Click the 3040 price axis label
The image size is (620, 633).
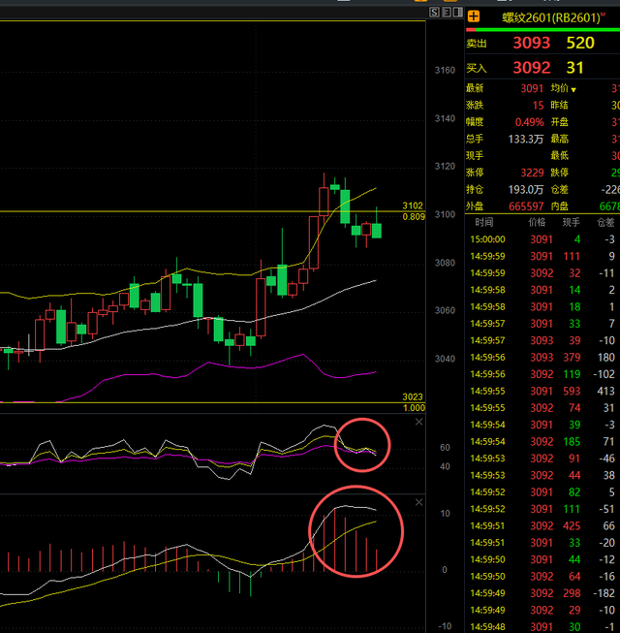(x=445, y=359)
